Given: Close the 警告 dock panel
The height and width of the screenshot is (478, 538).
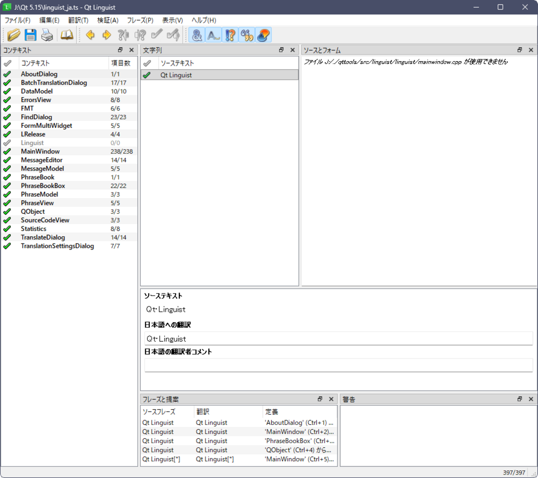Looking at the screenshot, I should pos(531,399).
